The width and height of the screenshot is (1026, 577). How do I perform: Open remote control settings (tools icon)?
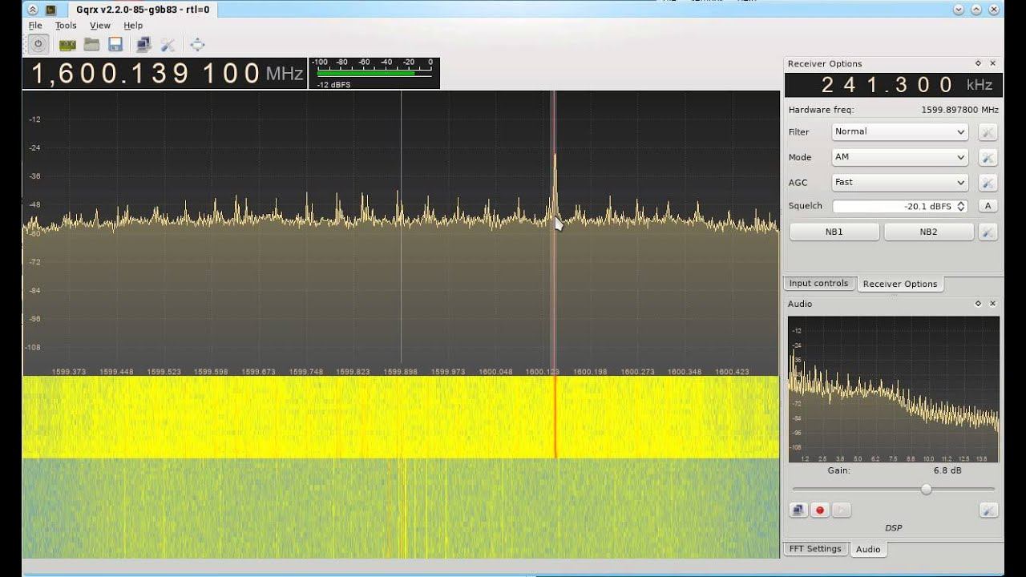click(x=168, y=45)
